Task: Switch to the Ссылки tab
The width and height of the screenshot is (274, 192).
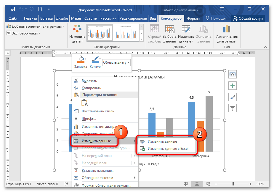Action: click(91, 18)
